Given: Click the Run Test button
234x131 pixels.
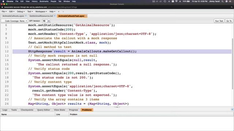Looking at the screenshot, I should click(219, 21).
